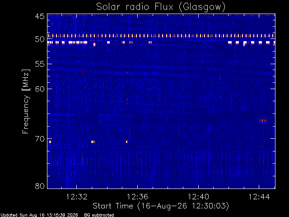Click the 60 MHz tick label
The image size is (289, 217).
pyautogui.click(x=40, y=89)
